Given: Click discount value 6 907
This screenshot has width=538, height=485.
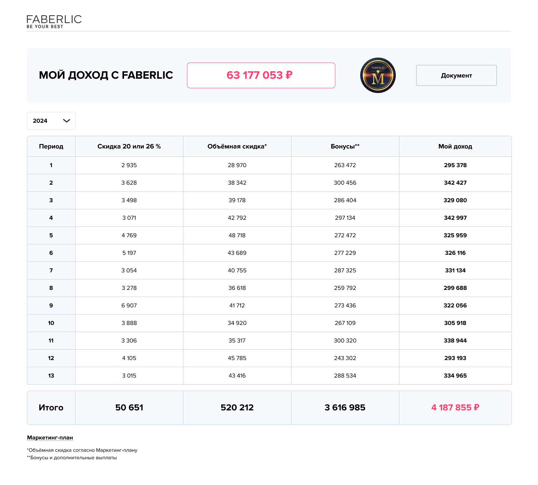Looking at the screenshot, I should (x=129, y=306).
